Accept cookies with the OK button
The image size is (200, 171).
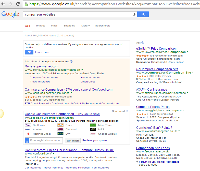pyautogui.click(x=29, y=52)
